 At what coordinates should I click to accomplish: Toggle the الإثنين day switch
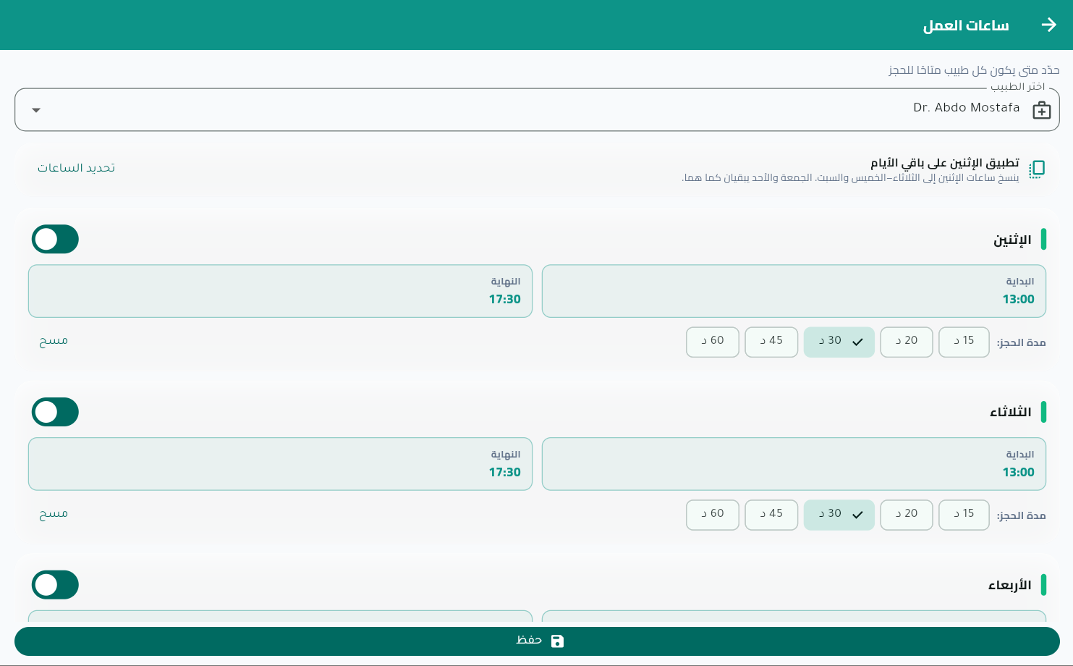point(55,239)
